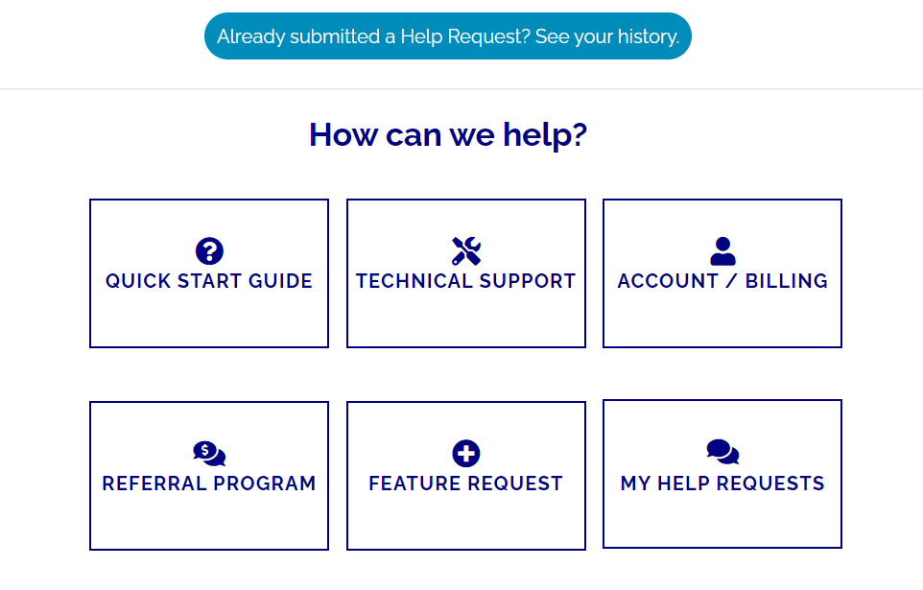Select the crossed wrench and screwdriver icon
This screenshot has width=923, height=590.
pos(466,251)
